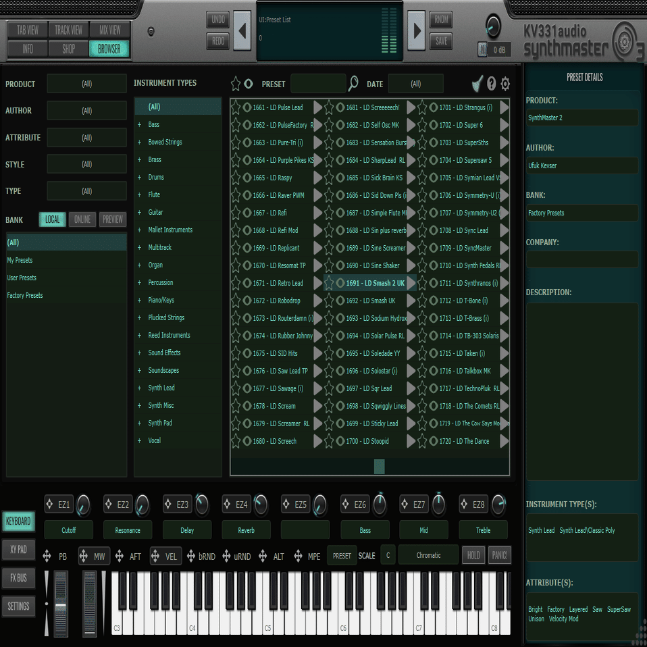Viewport: 647px width, 647px height.
Task: Click the star next to 1720 - LD The Dance
Action: [422, 442]
